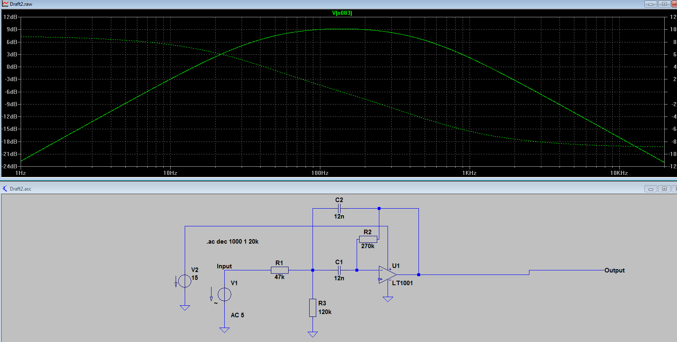
Task: Click the -12dB label on left axis
Action: click(10, 116)
